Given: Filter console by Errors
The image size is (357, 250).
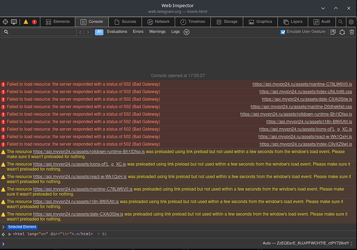Looking at the screenshot, I should pyautogui.click(x=138, y=32).
